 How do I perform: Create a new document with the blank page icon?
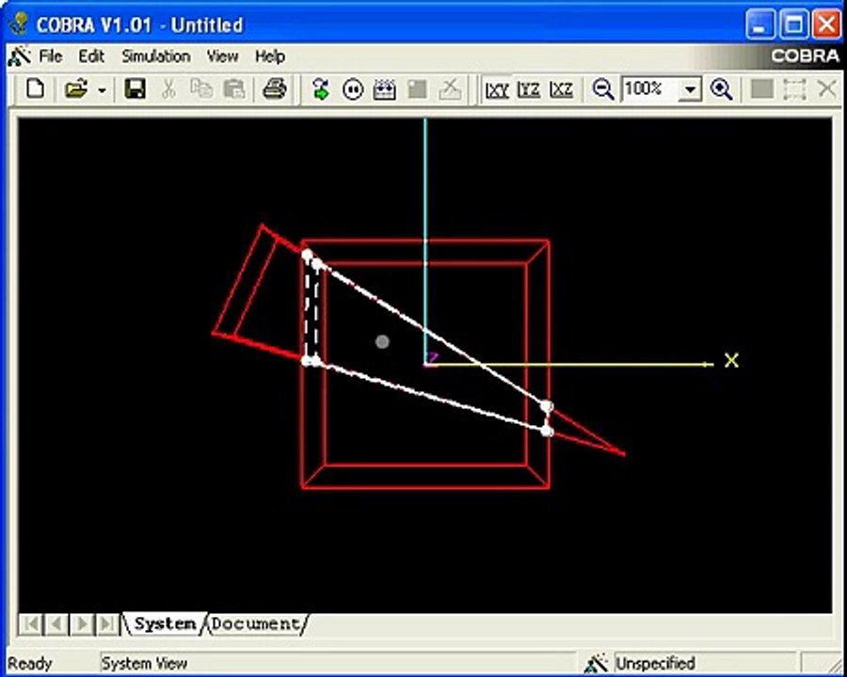pyautogui.click(x=35, y=88)
